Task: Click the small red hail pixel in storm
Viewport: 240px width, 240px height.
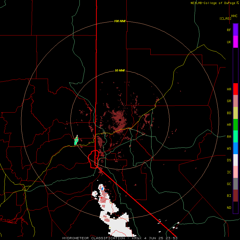Action: point(101,198)
